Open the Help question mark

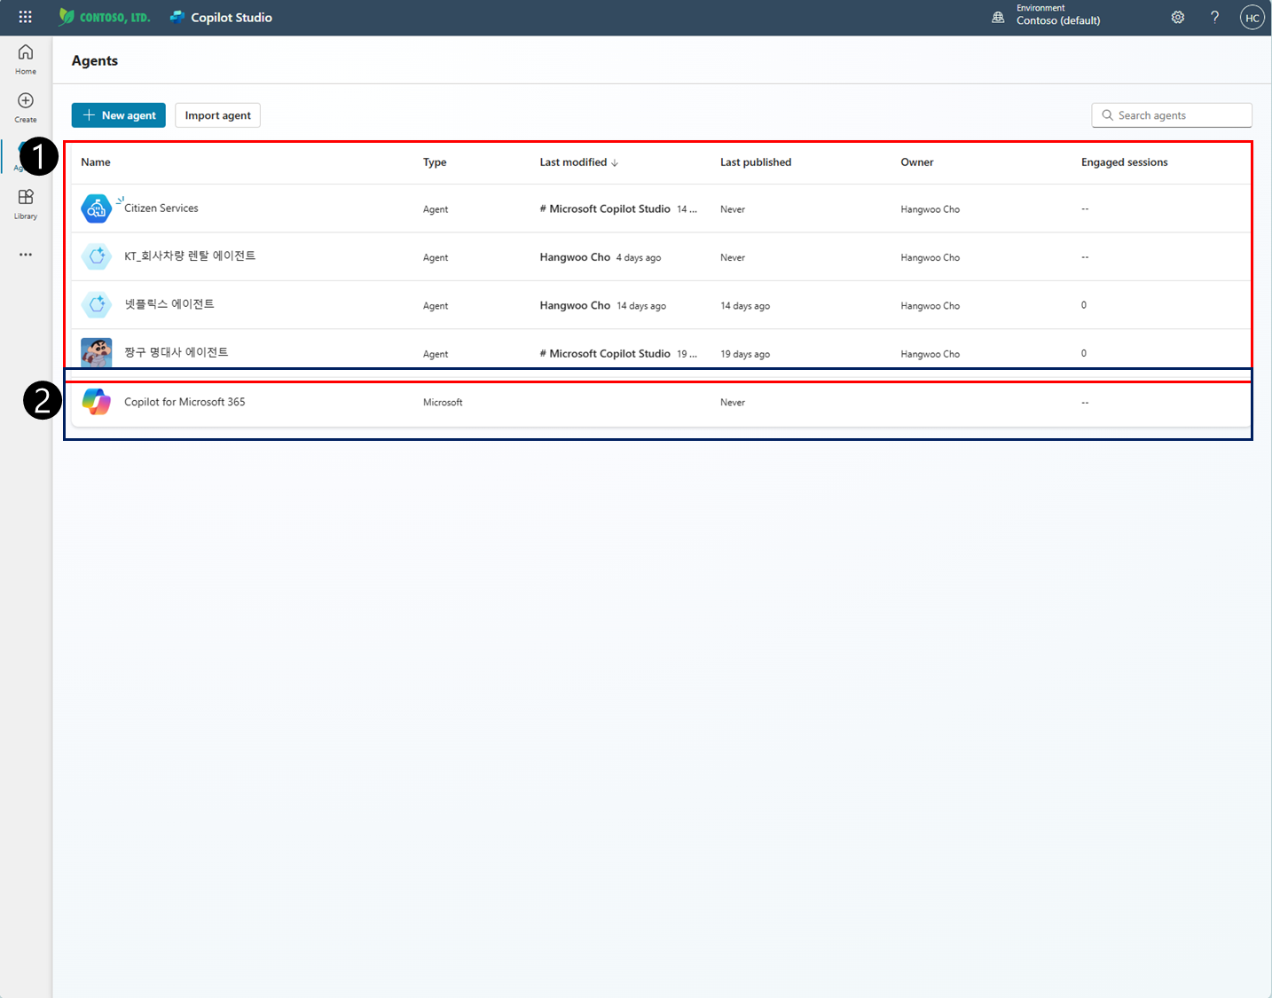(x=1215, y=17)
